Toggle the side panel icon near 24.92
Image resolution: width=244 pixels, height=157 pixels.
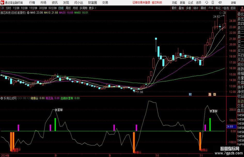click(x=224, y=13)
